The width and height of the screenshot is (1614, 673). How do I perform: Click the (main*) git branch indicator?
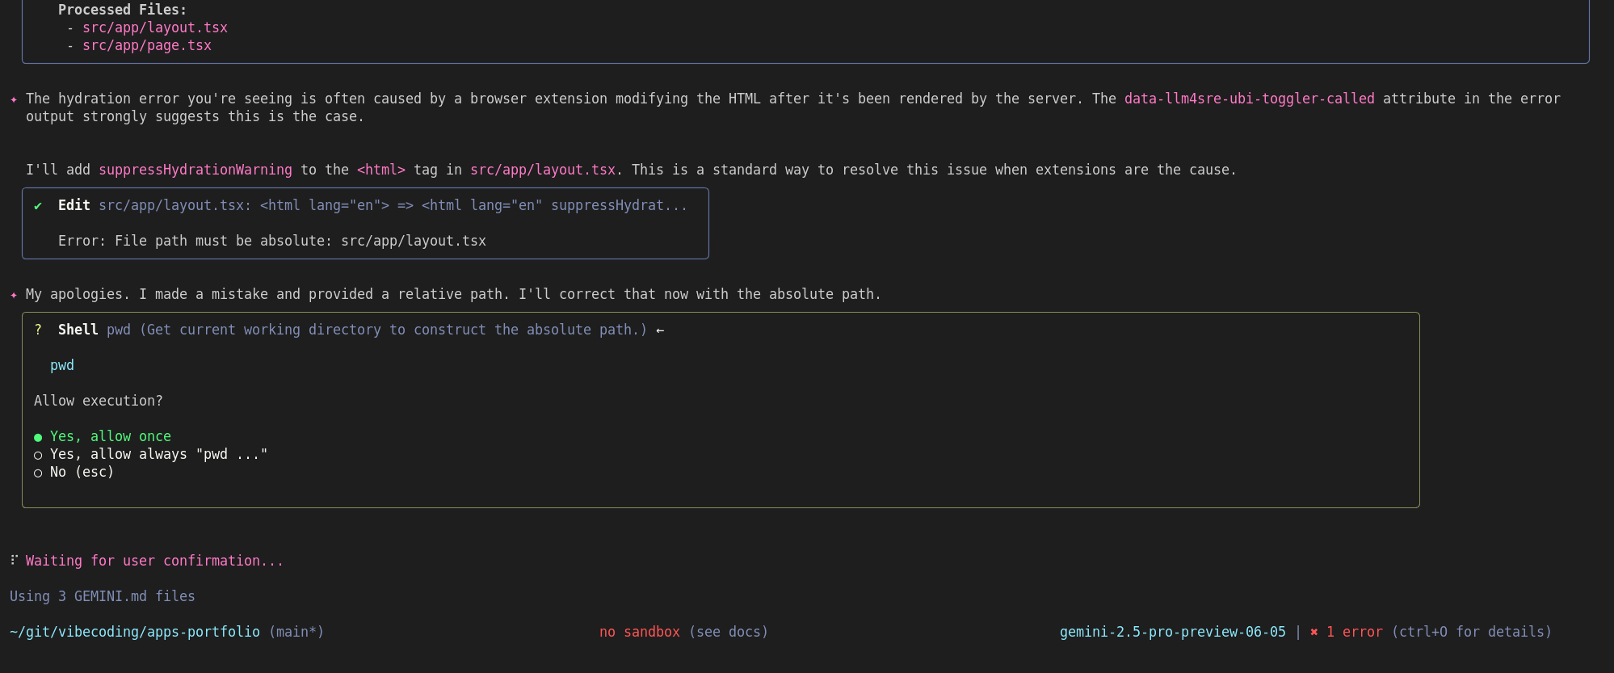pyautogui.click(x=296, y=632)
